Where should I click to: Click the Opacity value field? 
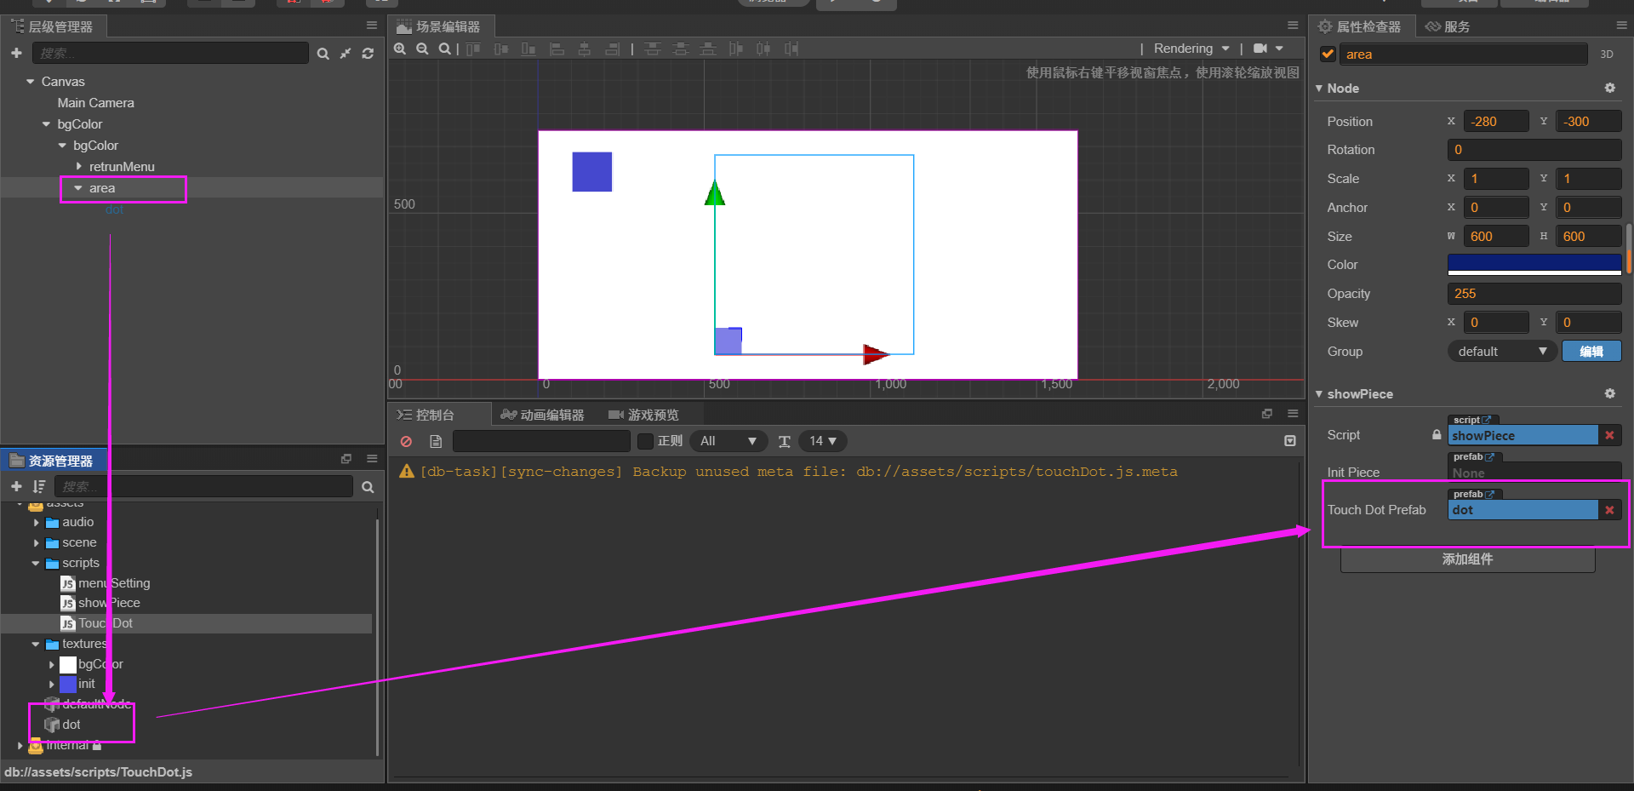click(x=1534, y=294)
